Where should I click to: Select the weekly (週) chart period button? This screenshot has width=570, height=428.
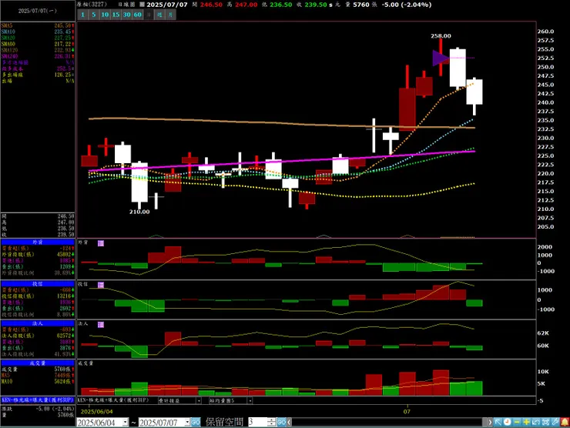[159, 15]
